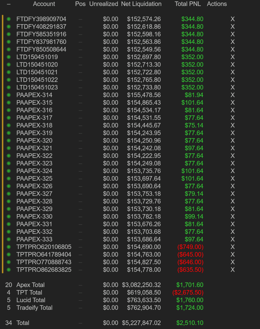The image size is (260, 329).
Task: Sort by the Account column header
Action: pyautogui.click(x=44, y=4)
